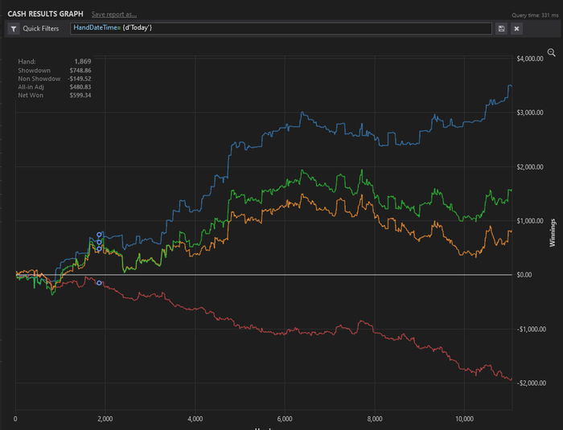
Task: Click the magnifier zoom icon above the graph
Action: (552, 52)
